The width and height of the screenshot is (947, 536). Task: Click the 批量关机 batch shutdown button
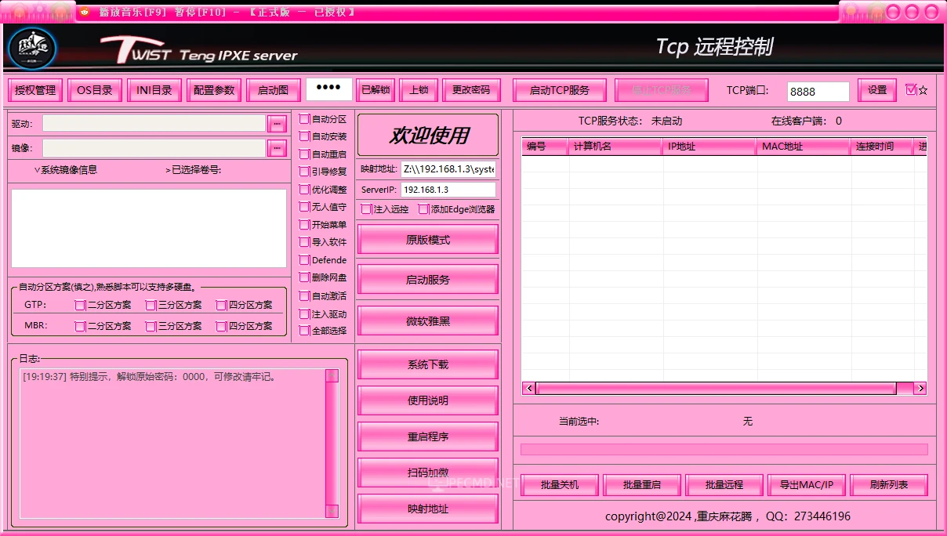point(560,484)
